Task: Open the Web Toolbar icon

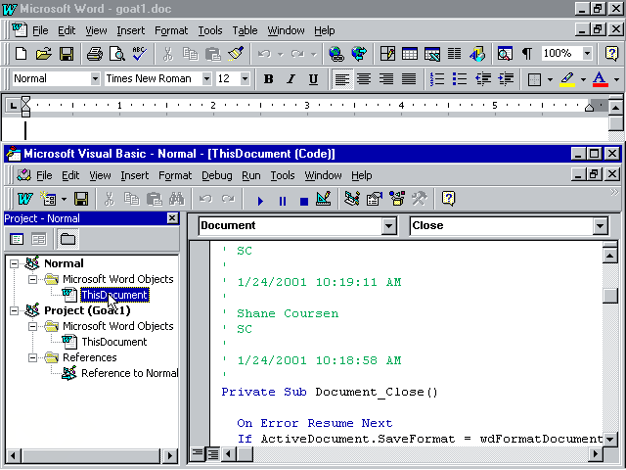Action: 359,54
